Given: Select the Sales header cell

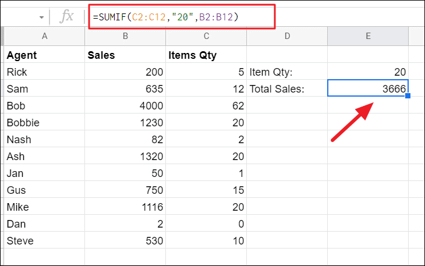Looking at the screenshot, I should [x=125, y=55].
